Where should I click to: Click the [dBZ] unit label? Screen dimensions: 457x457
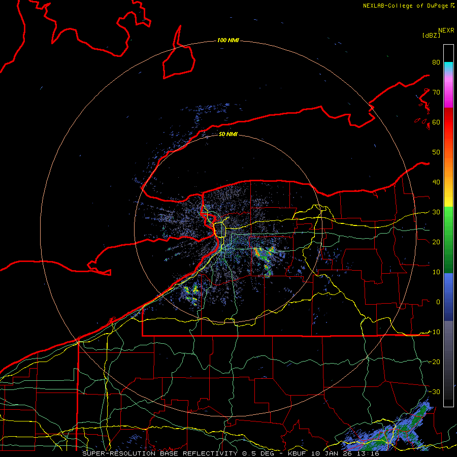pos(431,35)
